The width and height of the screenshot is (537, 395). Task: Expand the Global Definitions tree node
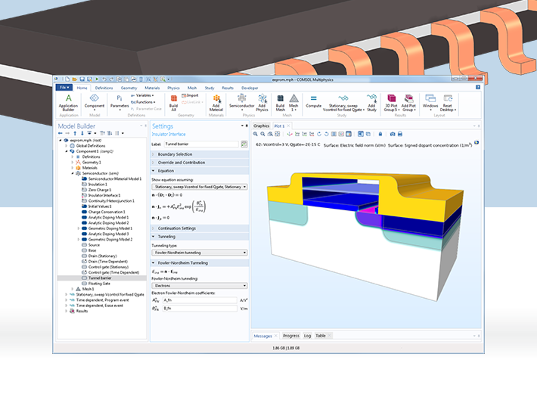tap(66, 146)
